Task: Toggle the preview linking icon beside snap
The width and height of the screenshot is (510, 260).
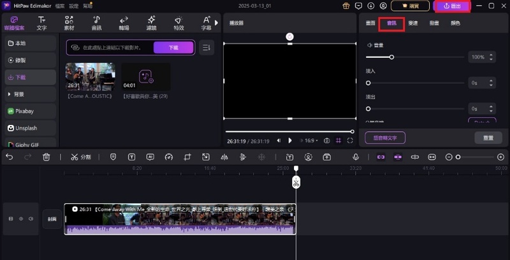Action: click(x=415, y=157)
